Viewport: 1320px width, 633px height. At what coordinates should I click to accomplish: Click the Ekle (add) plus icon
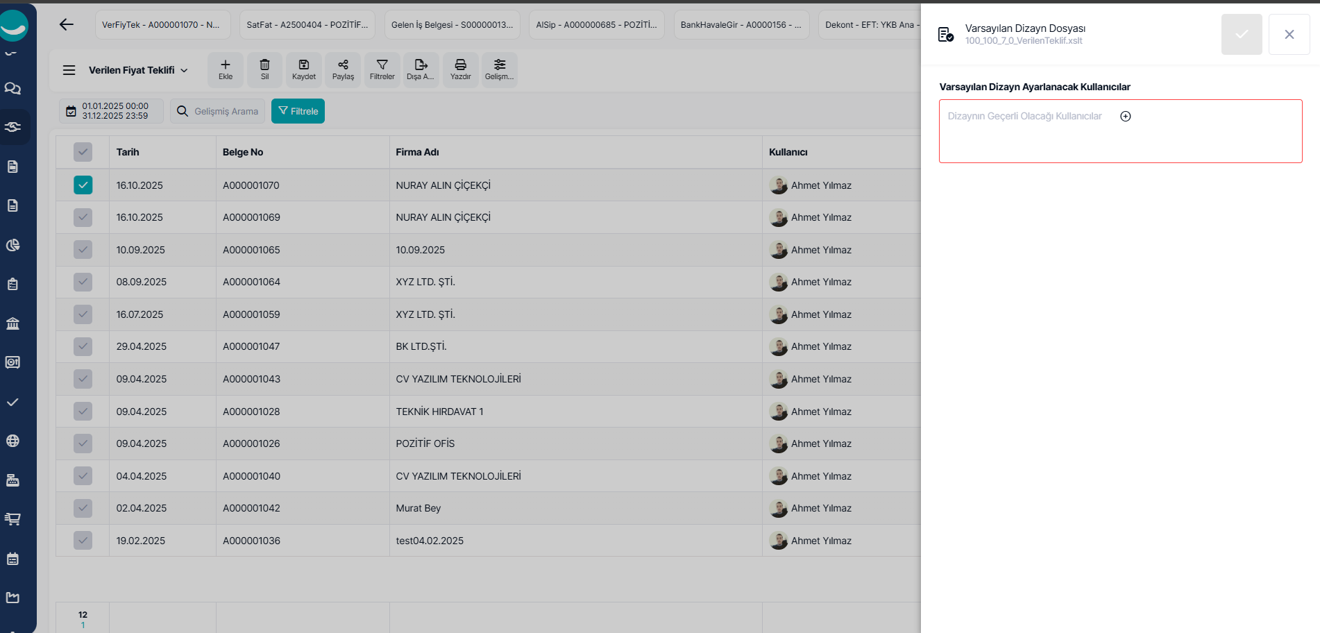pos(226,65)
